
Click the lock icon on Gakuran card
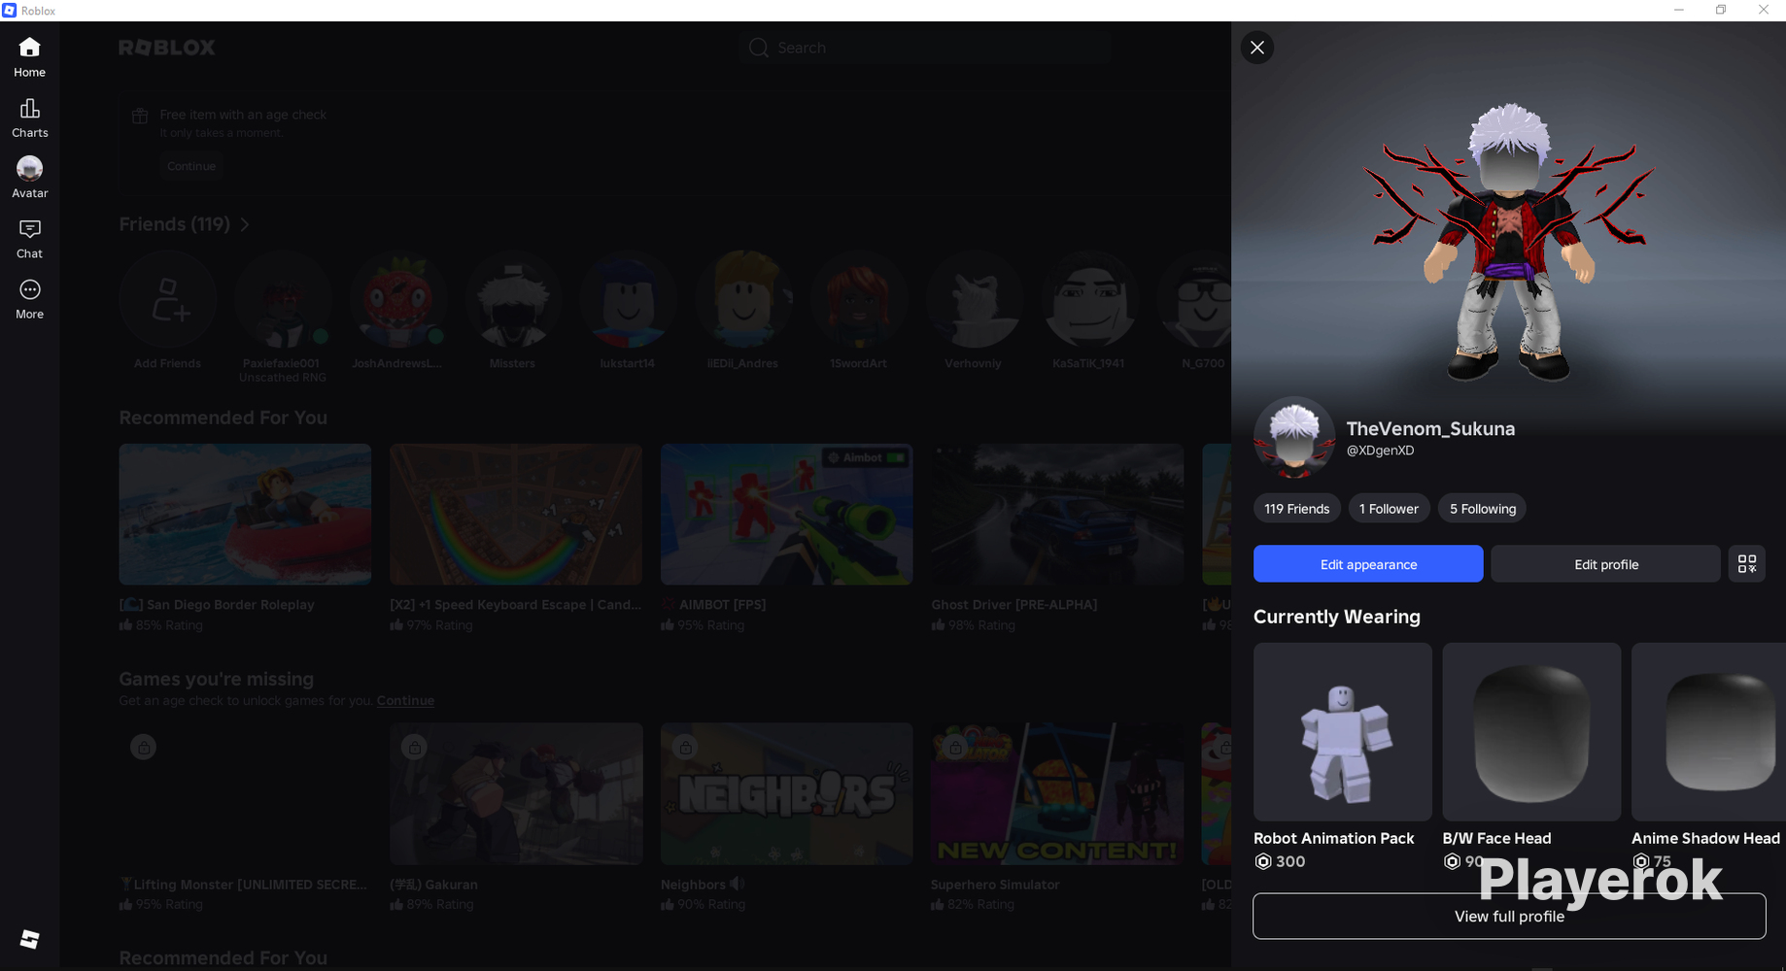[415, 748]
